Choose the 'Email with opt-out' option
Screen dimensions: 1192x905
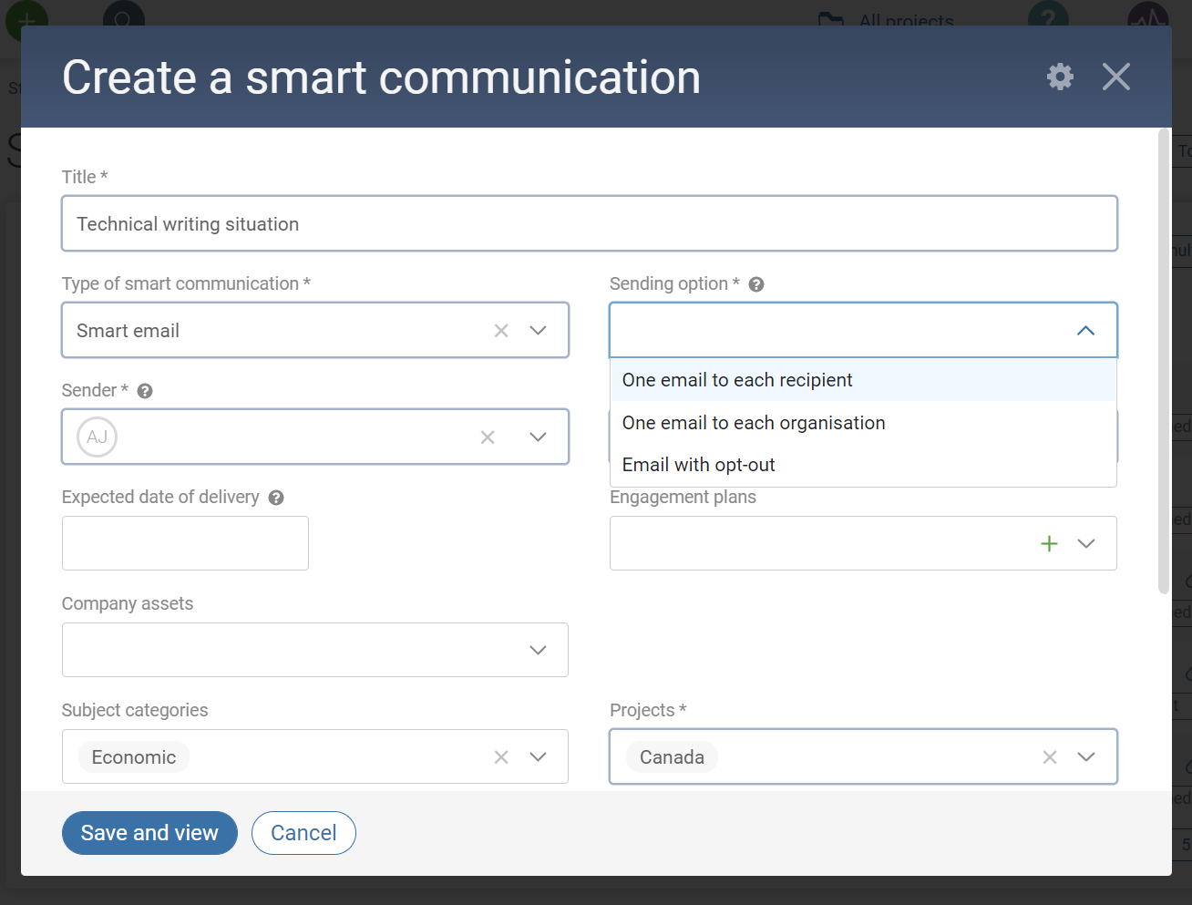tap(698, 465)
